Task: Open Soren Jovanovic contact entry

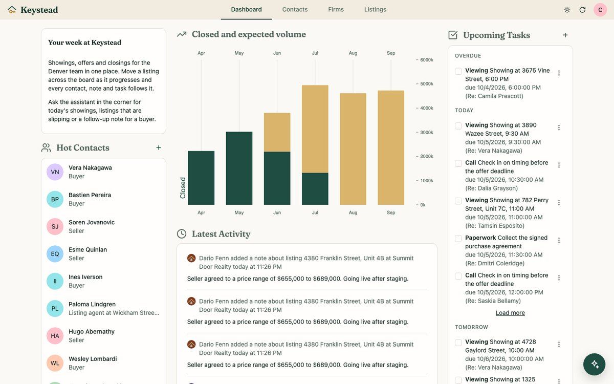Action: pos(103,226)
